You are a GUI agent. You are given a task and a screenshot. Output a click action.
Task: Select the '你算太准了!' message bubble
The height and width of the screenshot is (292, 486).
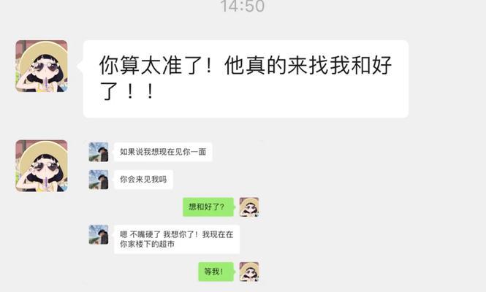pos(246,79)
